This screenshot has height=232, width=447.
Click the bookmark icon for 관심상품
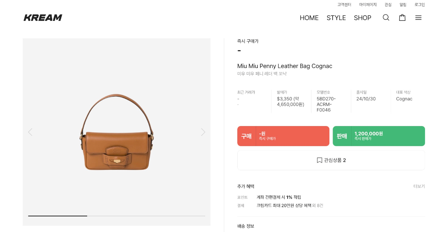(x=319, y=160)
